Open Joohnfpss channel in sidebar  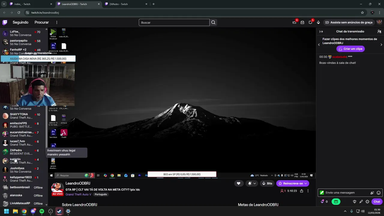point(23,170)
